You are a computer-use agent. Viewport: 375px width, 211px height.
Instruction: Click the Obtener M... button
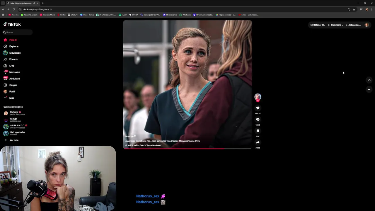(x=318, y=25)
